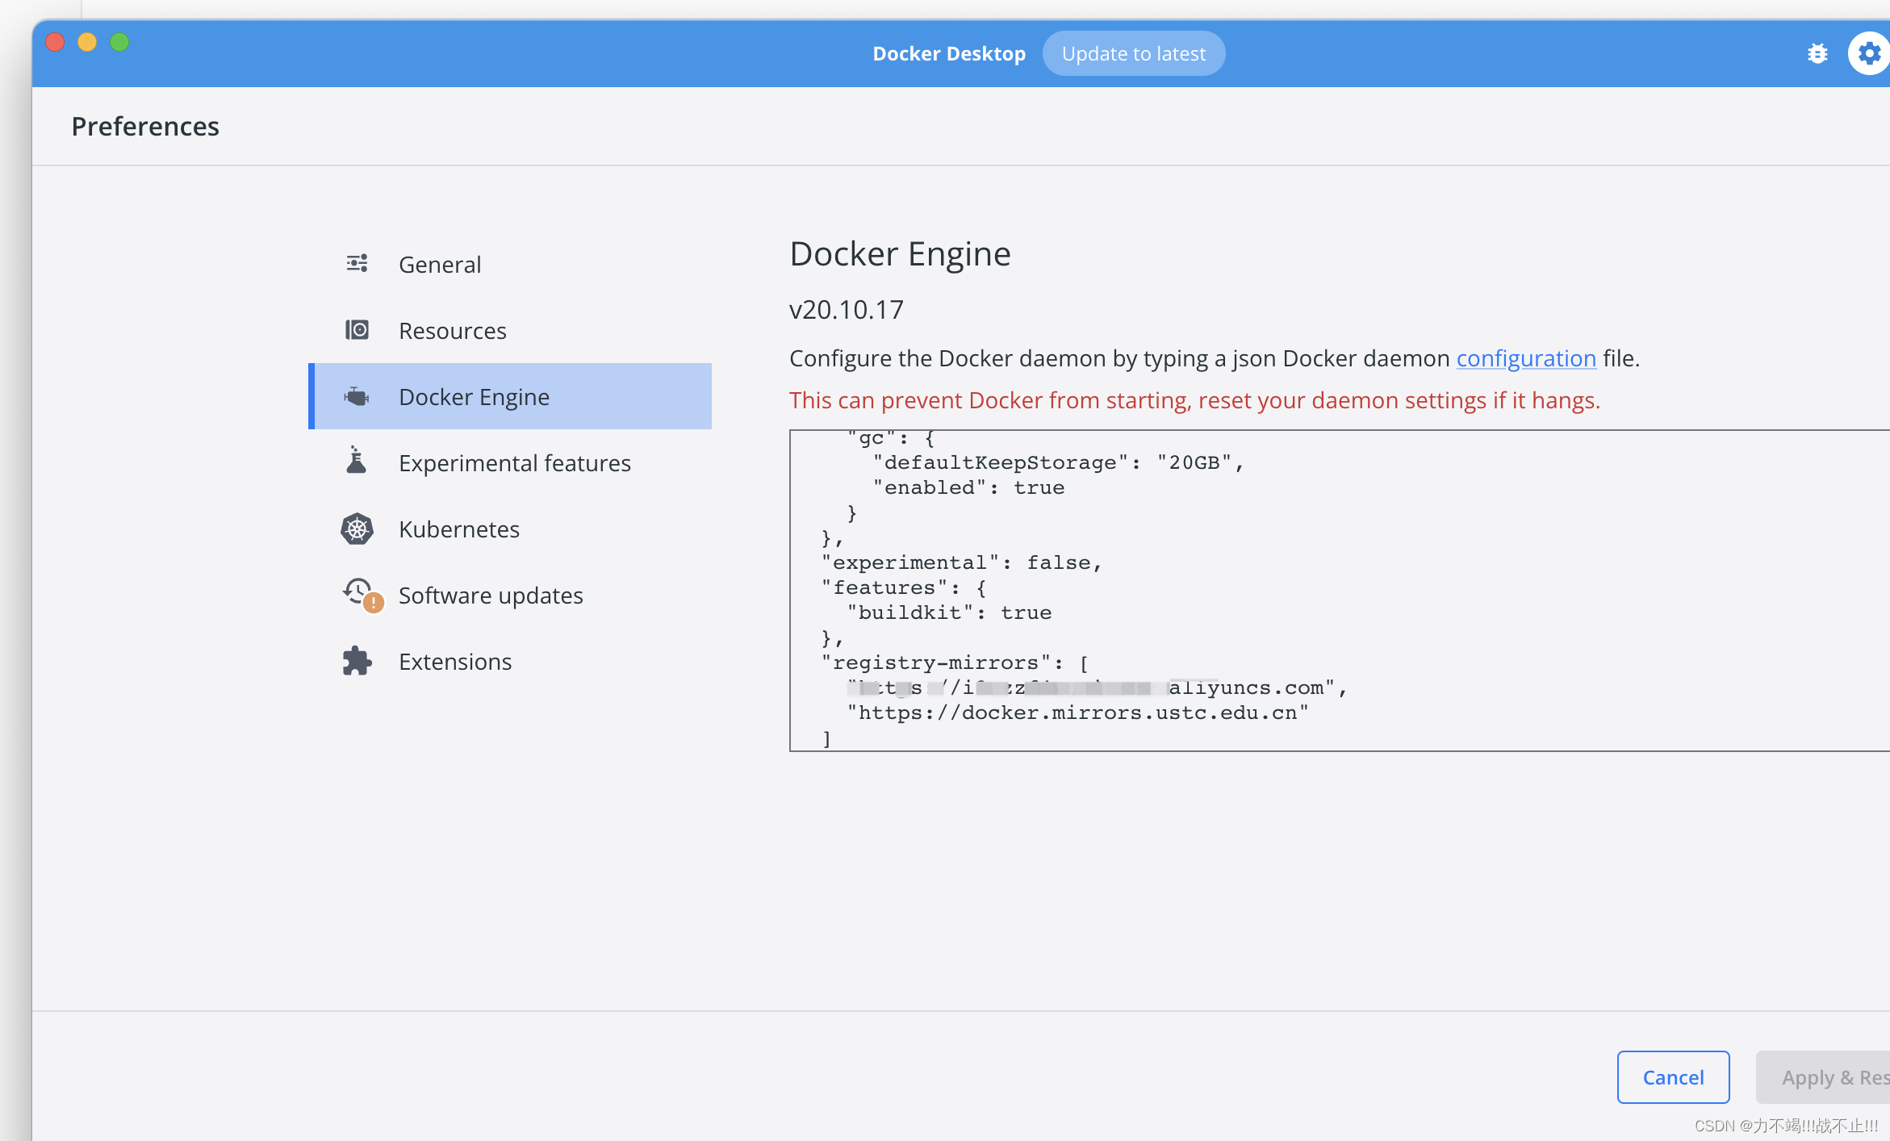Viewport: 1890px width, 1141px height.
Task: Follow the configuration hyperlink
Action: 1526,357
